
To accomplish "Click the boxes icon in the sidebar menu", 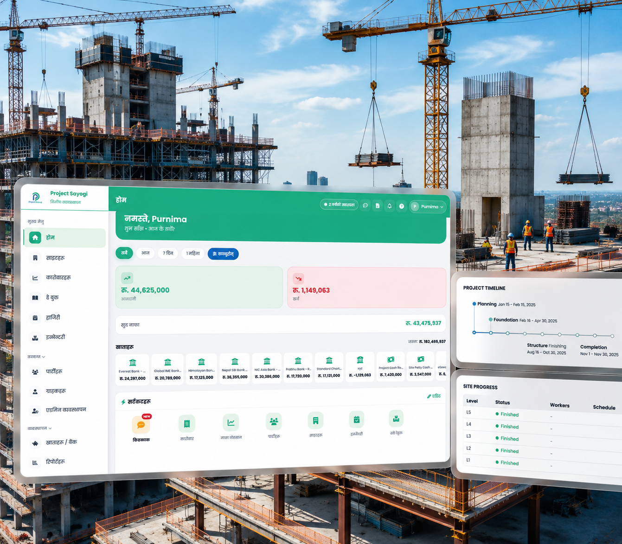I will click(35, 338).
